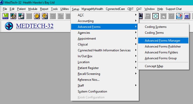Open the Report menu
193x104 pixels.
44,9
